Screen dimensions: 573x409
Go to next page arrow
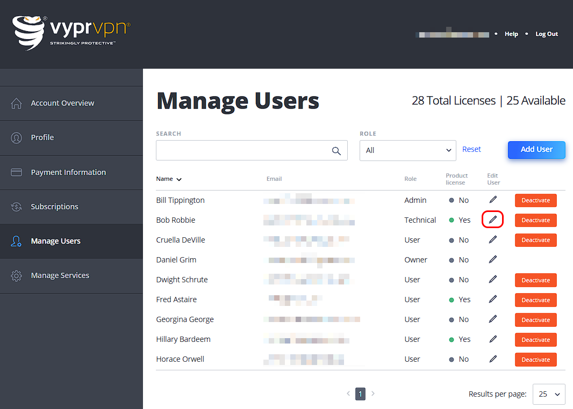[x=373, y=393]
